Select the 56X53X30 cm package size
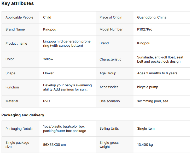The height and width of the screenshot is (156, 192). [54, 145]
